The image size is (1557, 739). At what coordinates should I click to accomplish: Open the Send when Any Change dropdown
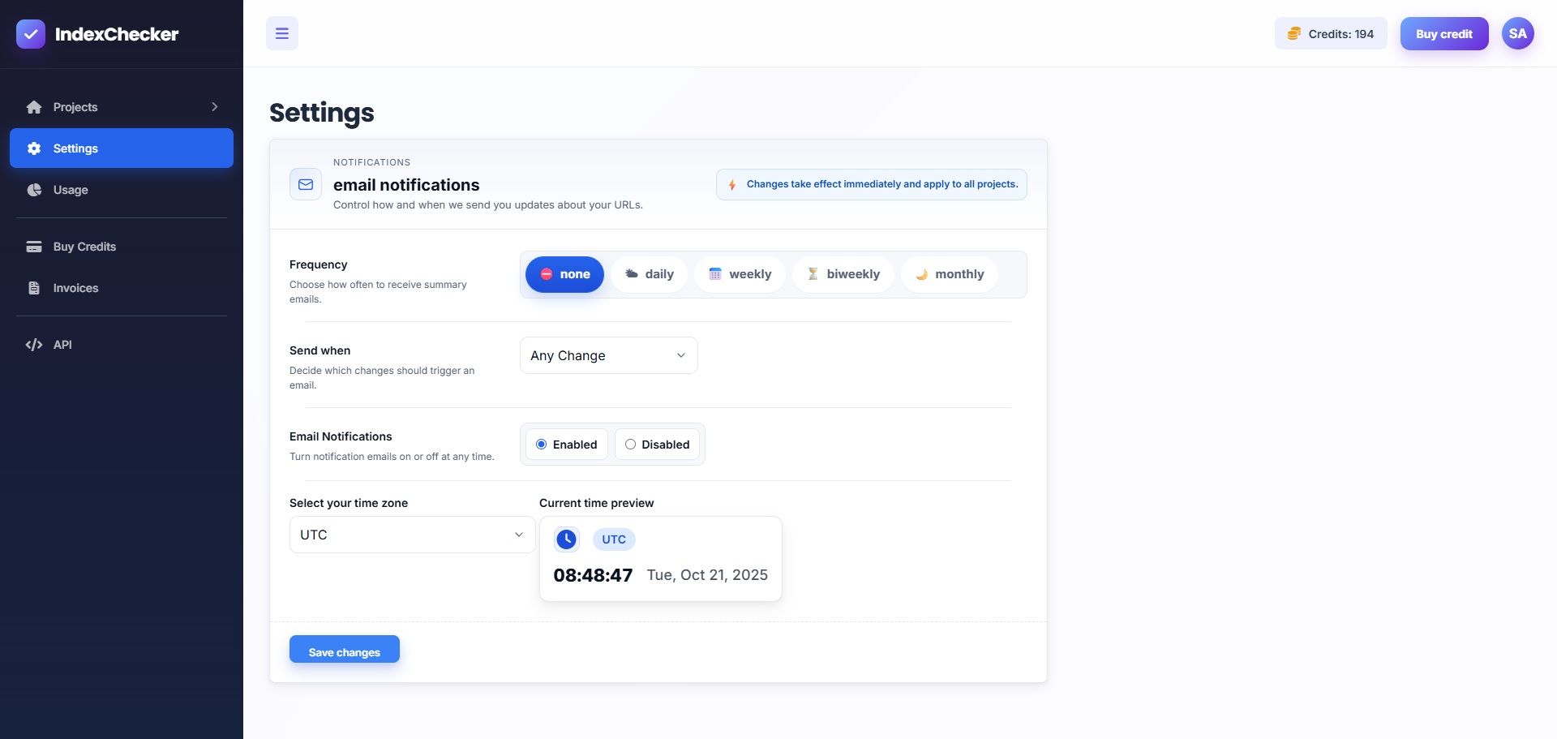608,355
